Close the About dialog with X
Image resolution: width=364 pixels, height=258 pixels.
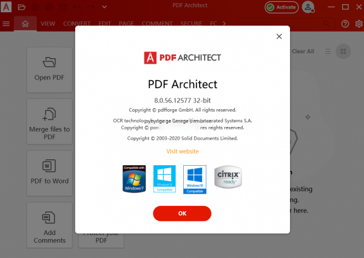[279, 36]
